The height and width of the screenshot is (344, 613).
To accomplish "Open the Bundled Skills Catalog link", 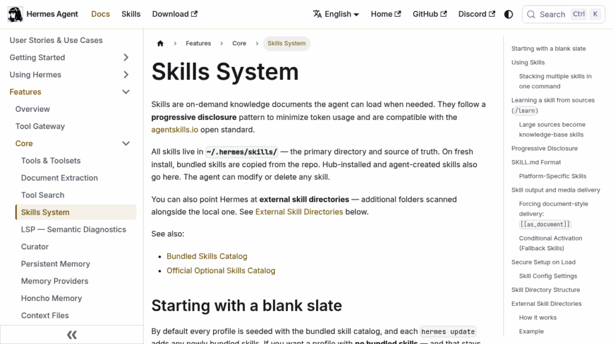I will click(x=207, y=256).
